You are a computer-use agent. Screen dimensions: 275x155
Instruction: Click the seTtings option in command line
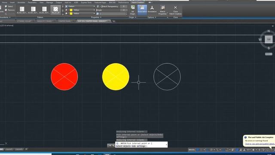[x=141, y=146]
